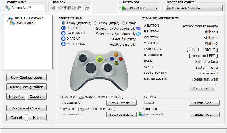Click '[ mbutton LEFT ]' R SHOULDER assignment
This screenshot has width=227, height=133.
click(203, 56)
